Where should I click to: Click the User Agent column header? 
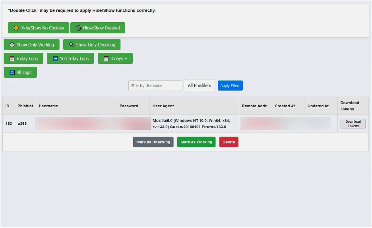click(163, 106)
